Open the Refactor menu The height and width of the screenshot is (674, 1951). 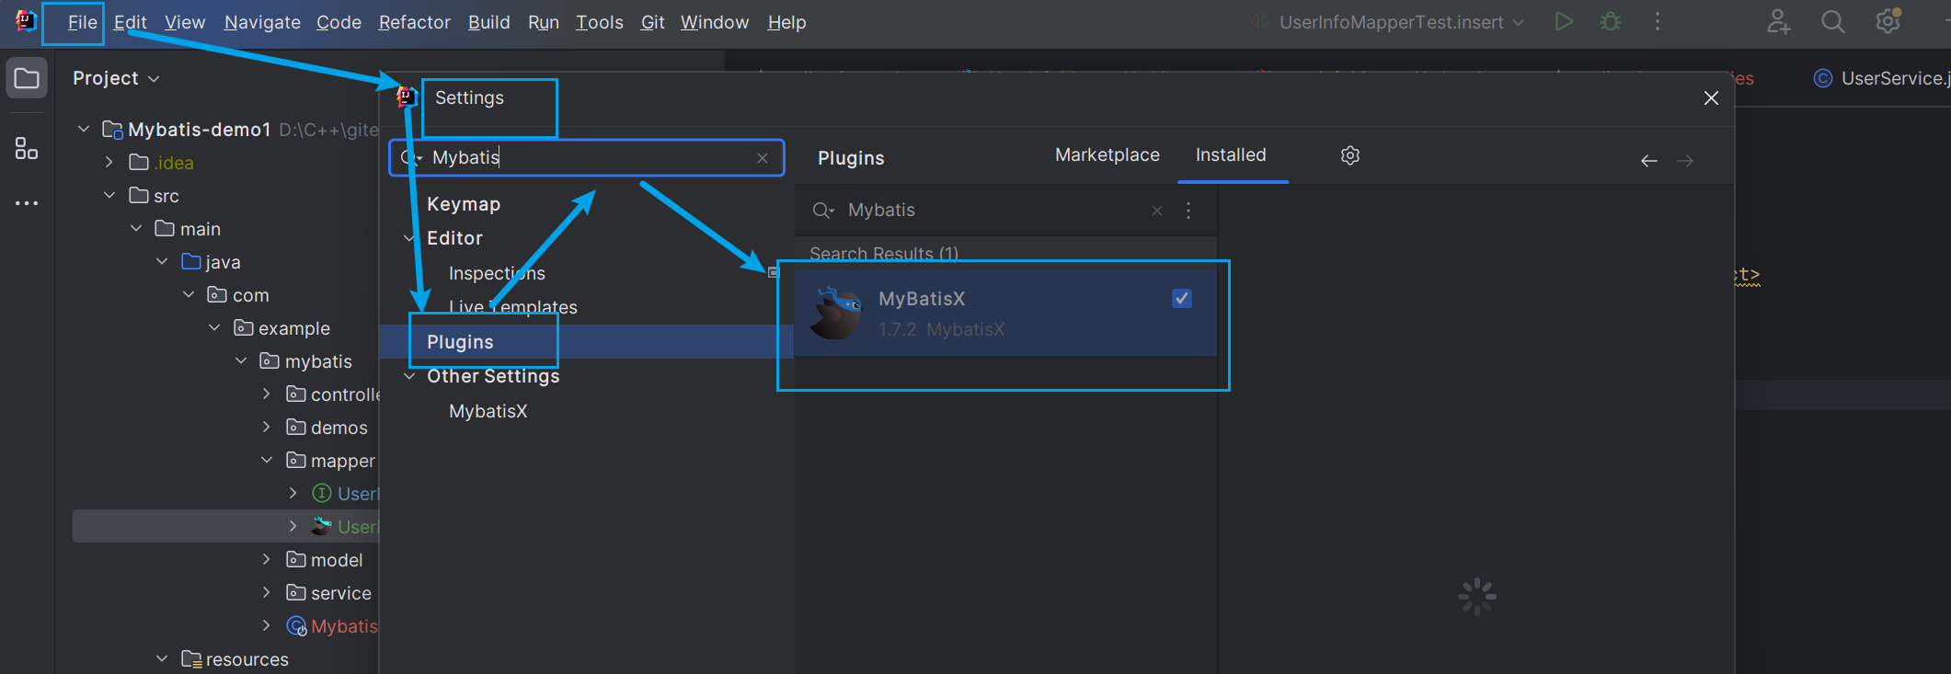coord(415,22)
